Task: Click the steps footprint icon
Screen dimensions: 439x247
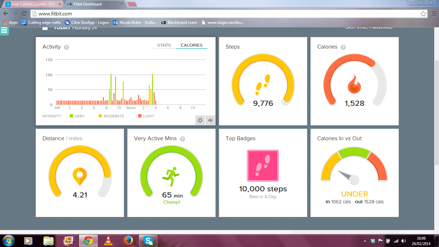Action: (x=263, y=85)
